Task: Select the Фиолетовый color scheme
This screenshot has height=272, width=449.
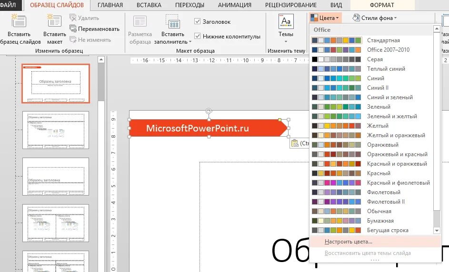Action: pos(372,192)
